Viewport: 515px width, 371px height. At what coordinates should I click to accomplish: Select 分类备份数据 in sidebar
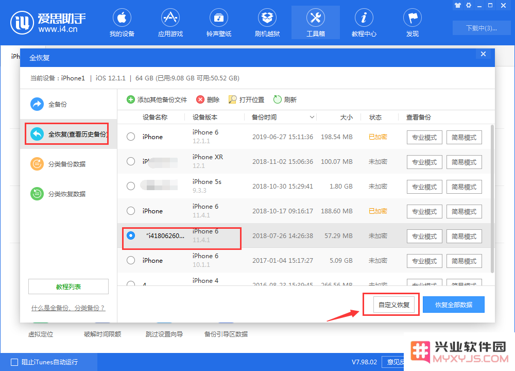click(68, 164)
